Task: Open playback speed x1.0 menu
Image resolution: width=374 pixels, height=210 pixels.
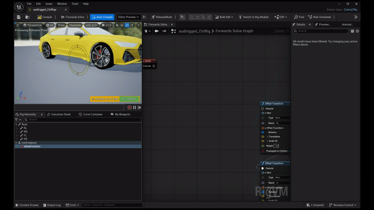Action: click(x=107, y=25)
